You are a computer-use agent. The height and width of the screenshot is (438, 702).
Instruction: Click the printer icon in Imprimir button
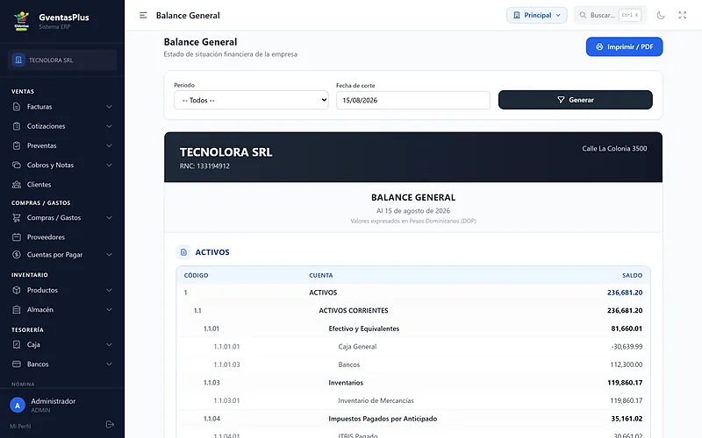point(599,46)
